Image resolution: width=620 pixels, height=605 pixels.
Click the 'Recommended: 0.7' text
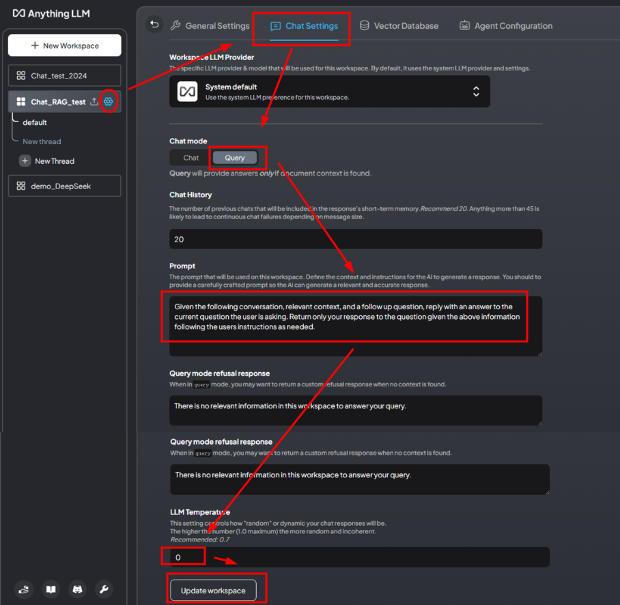[x=199, y=539]
